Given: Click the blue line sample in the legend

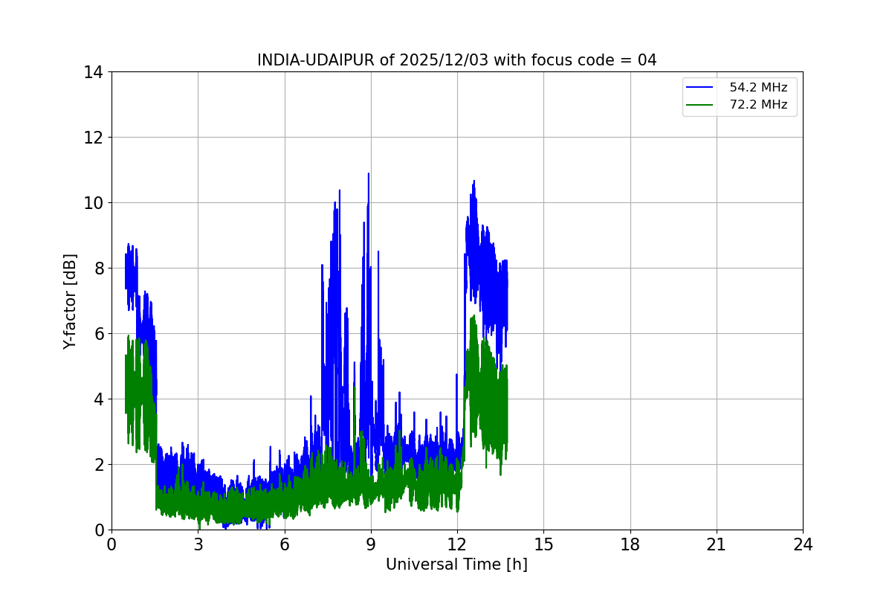Looking at the screenshot, I should pos(700,88).
